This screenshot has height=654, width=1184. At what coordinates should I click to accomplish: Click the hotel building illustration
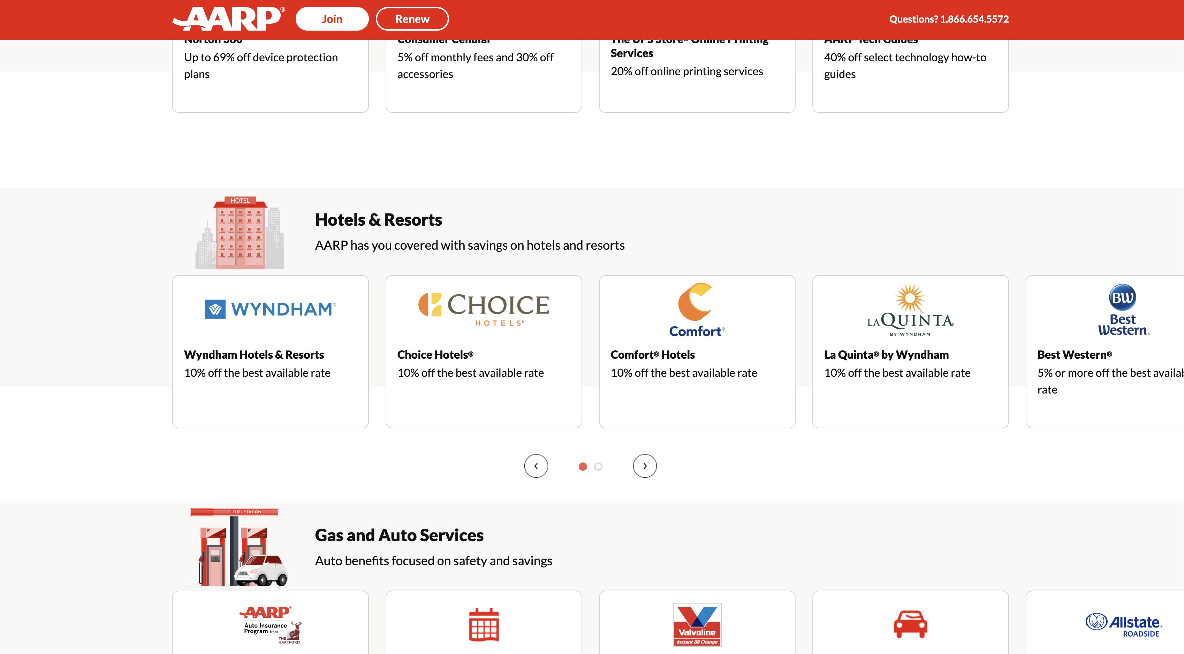(x=240, y=233)
